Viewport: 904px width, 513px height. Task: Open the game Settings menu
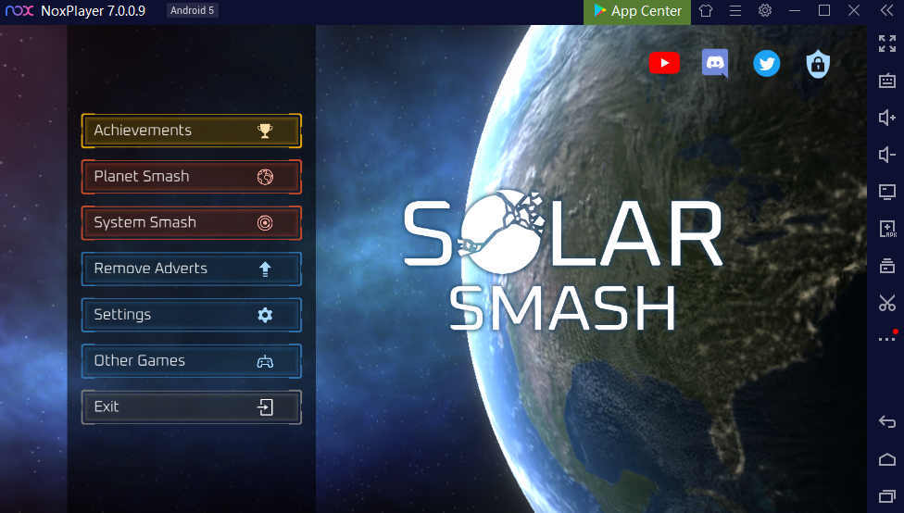[x=192, y=315]
